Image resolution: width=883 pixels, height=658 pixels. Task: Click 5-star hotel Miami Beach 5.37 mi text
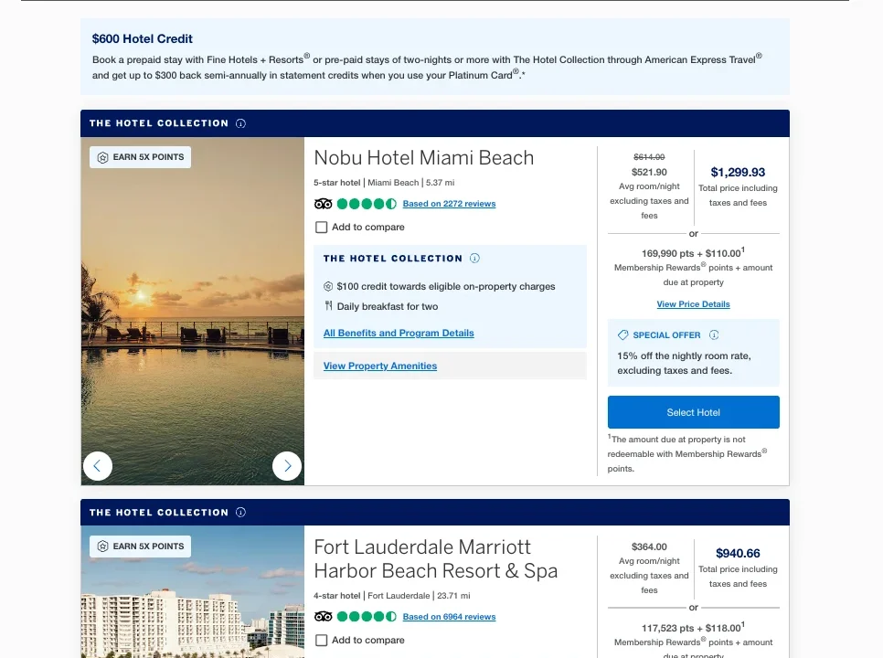click(384, 183)
